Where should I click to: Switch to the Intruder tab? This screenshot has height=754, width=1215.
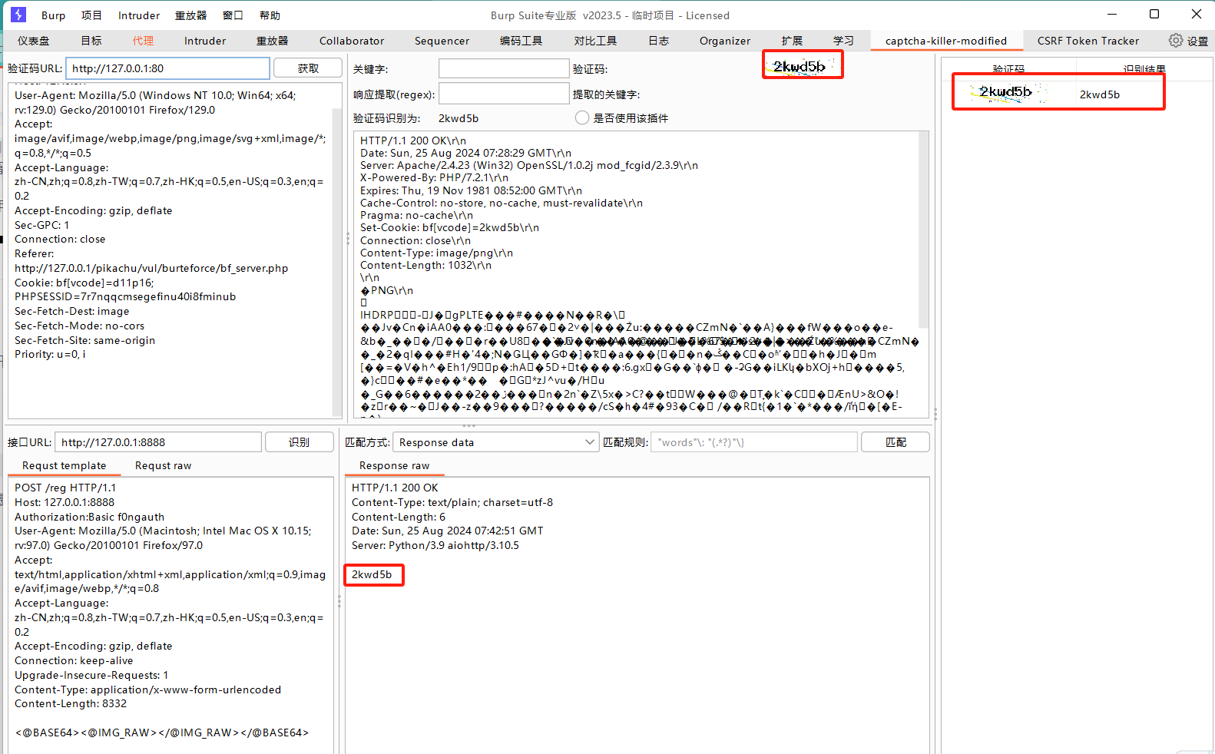[205, 41]
